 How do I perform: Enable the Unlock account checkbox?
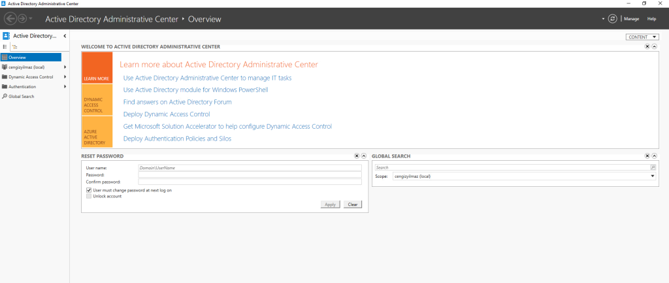click(89, 196)
